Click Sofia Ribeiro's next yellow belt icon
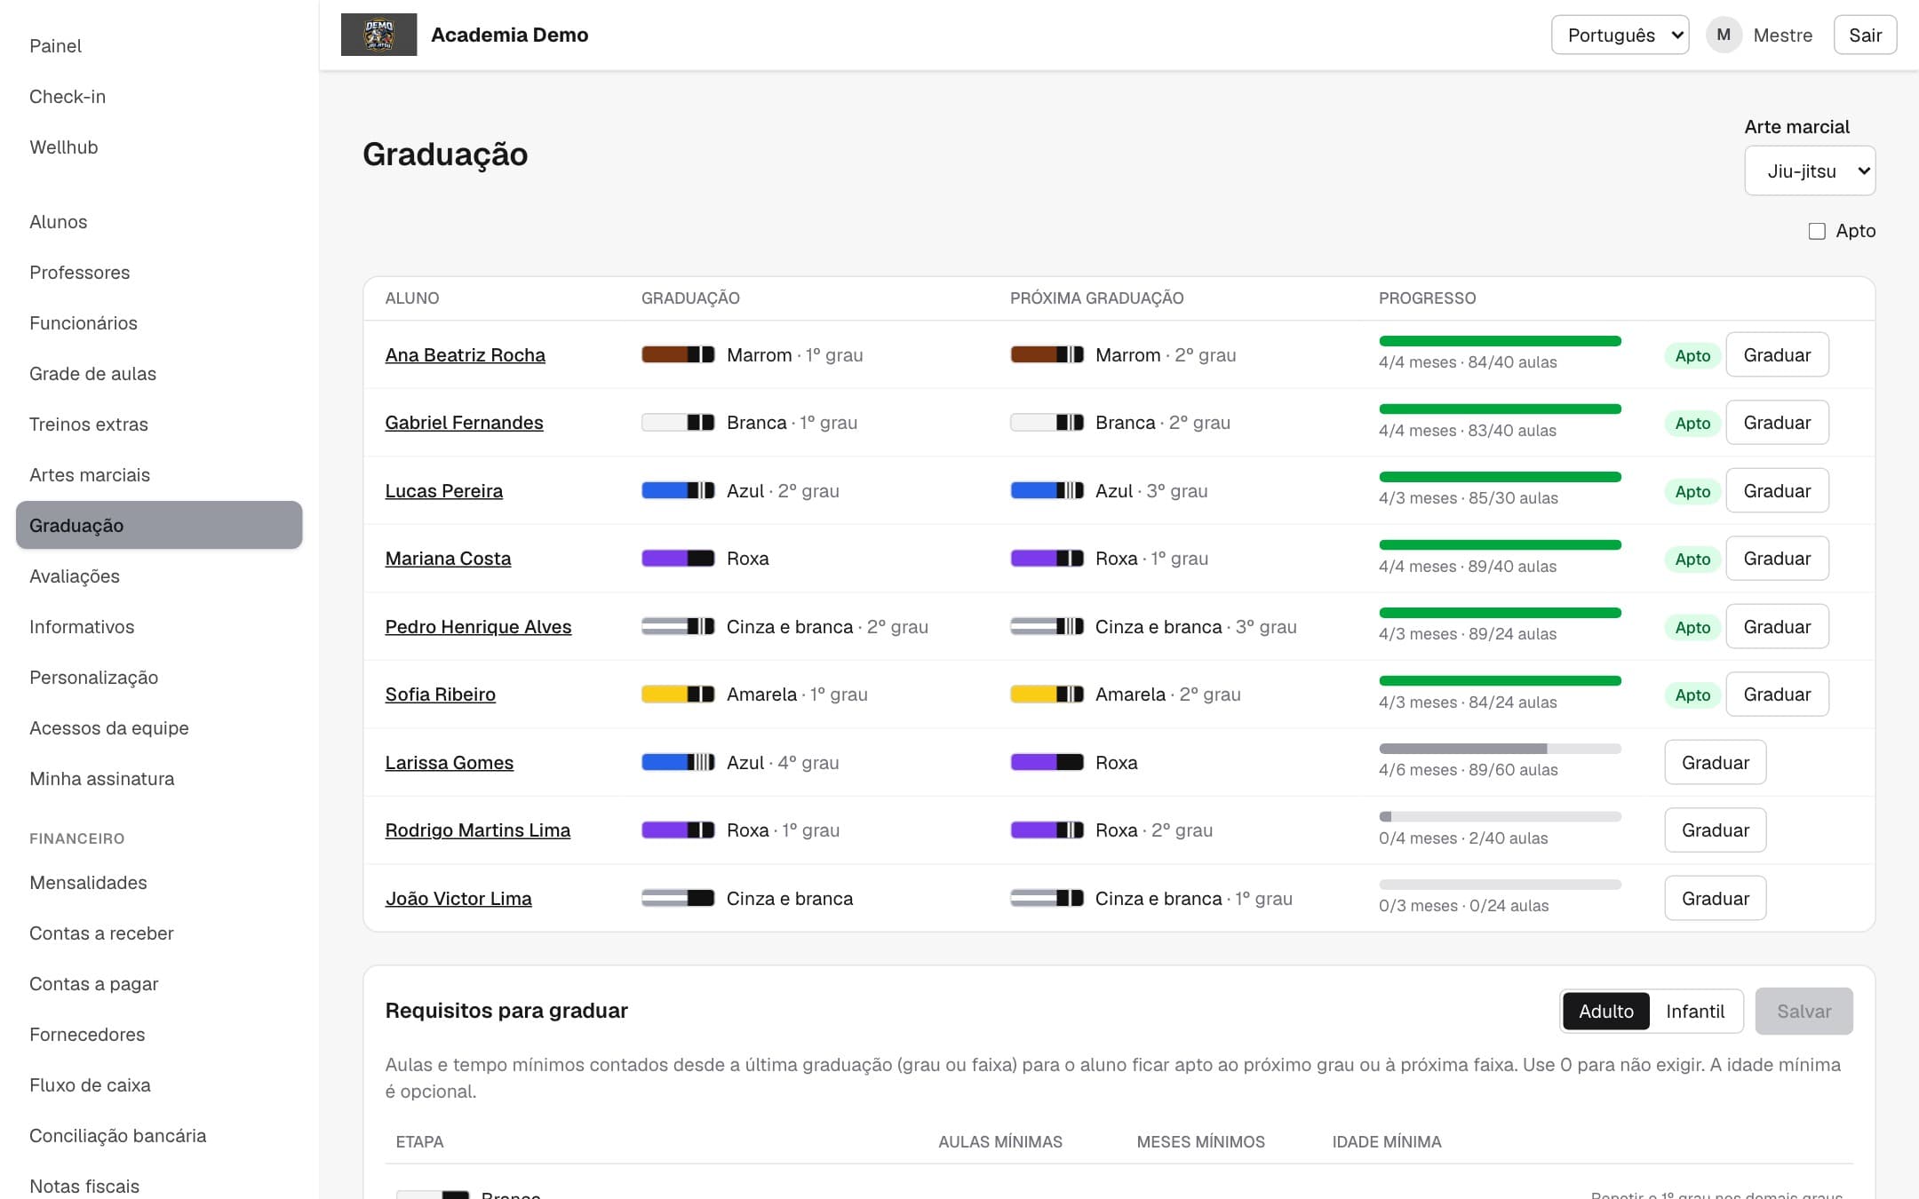Image resolution: width=1919 pixels, height=1199 pixels. coord(1047,695)
